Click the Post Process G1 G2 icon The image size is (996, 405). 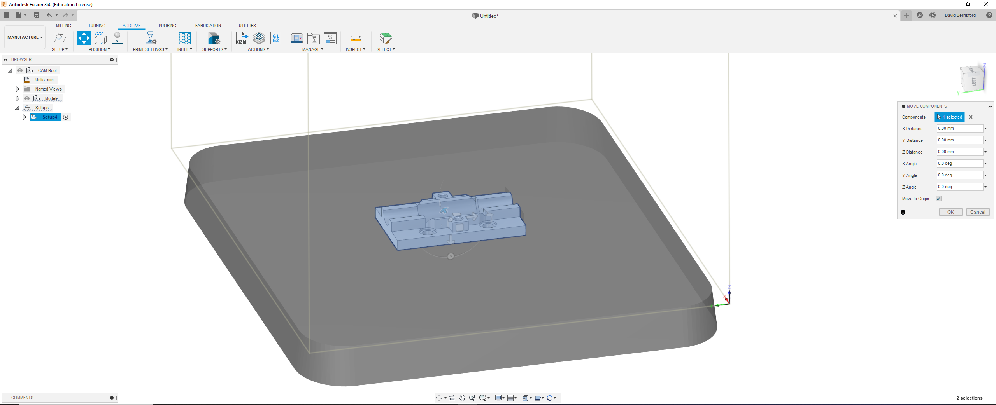pyautogui.click(x=276, y=38)
